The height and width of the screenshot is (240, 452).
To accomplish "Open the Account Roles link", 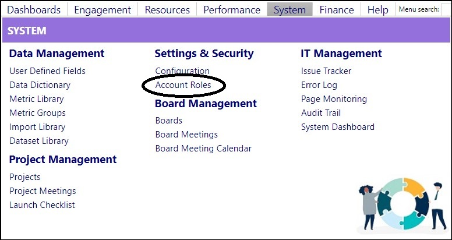I will 183,85.
